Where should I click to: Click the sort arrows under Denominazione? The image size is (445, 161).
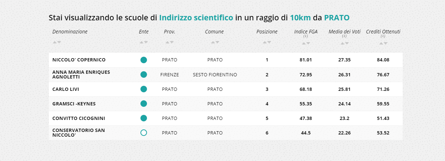(57, 42)
